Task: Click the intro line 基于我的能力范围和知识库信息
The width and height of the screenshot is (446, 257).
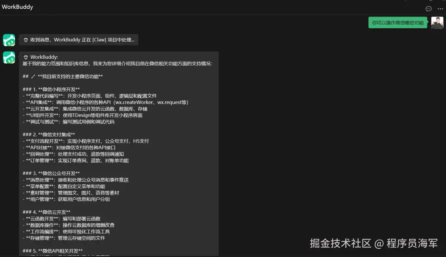Action: click(x=117, y=64)
